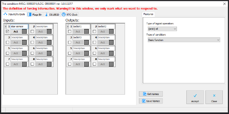
Task: Click the gray state swatch of Input 5
Action: coord(24,53)
